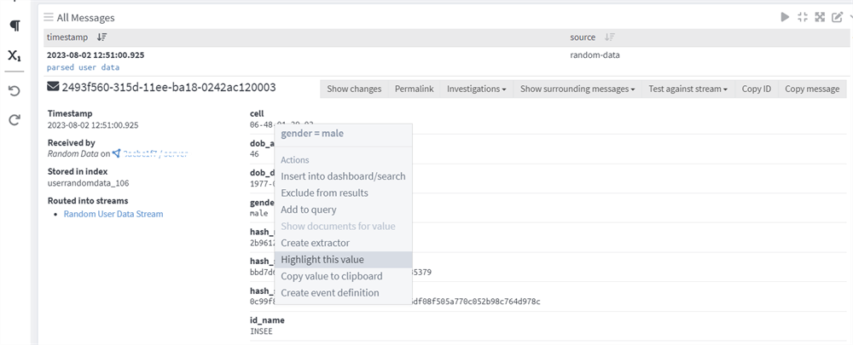Image resolution: width=853 pixels, height=345 pixels.
Task: Select Add to query menu option
Action: (309, 210)
